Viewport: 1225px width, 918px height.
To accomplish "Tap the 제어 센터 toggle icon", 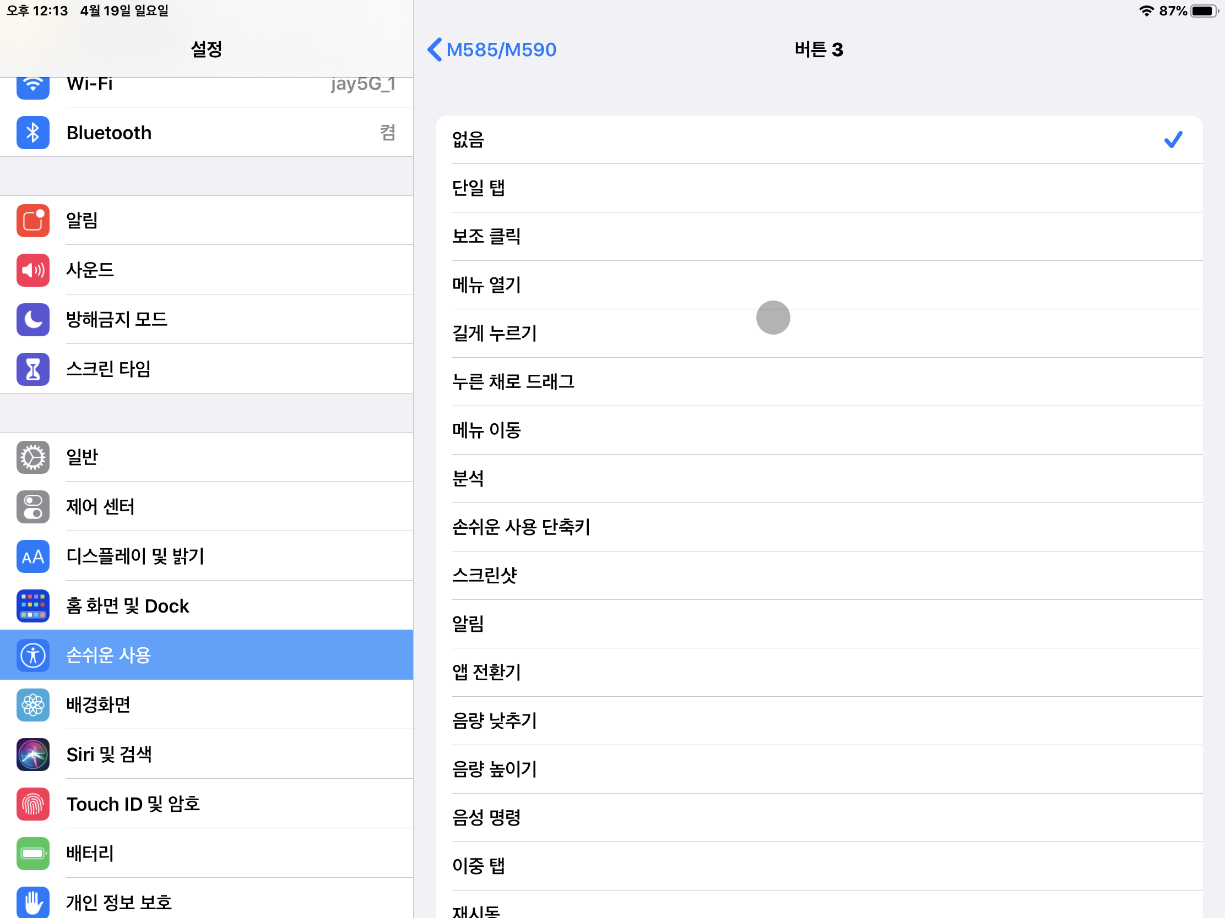I will tap(32, 506).
